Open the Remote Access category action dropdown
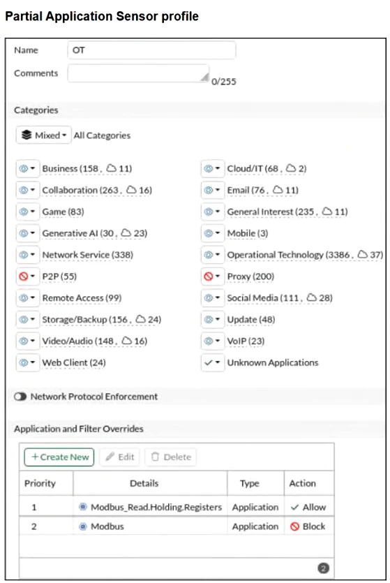 [x=27, y=298]
